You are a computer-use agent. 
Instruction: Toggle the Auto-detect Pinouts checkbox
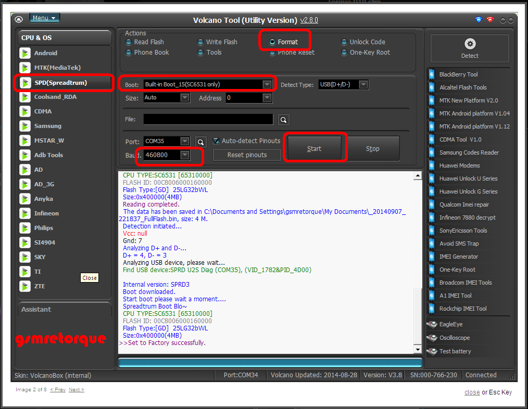point(216,141)
